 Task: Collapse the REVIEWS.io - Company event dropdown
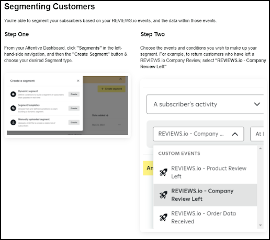click(198, 134)
